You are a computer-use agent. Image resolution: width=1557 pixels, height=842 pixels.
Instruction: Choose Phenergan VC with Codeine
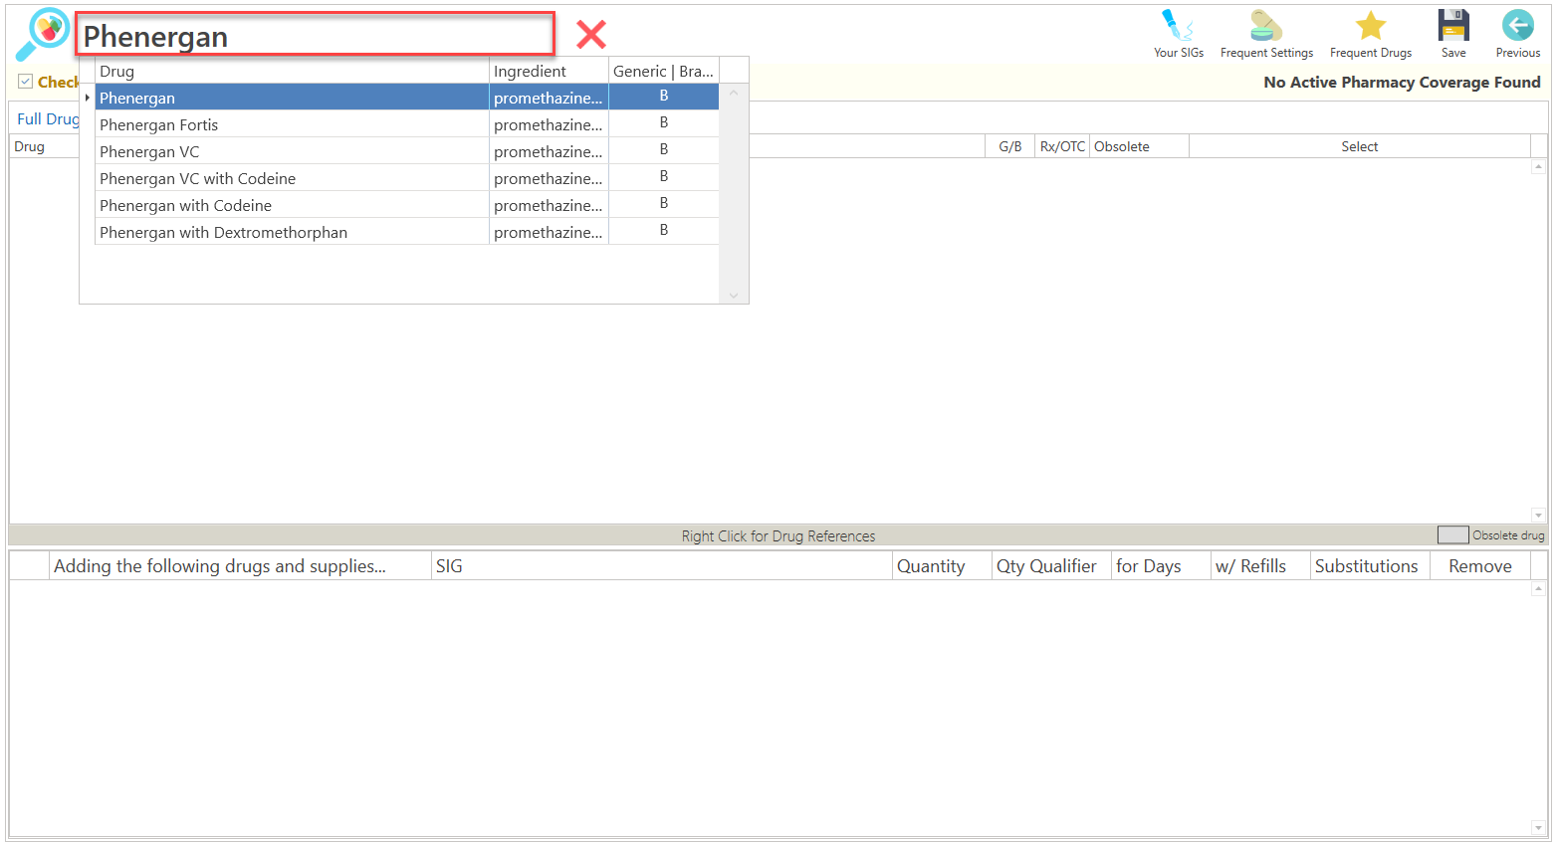click(406, 178)
